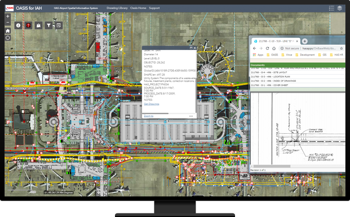Open the red question mark widget
350x217 pixels.
[28, 26]
